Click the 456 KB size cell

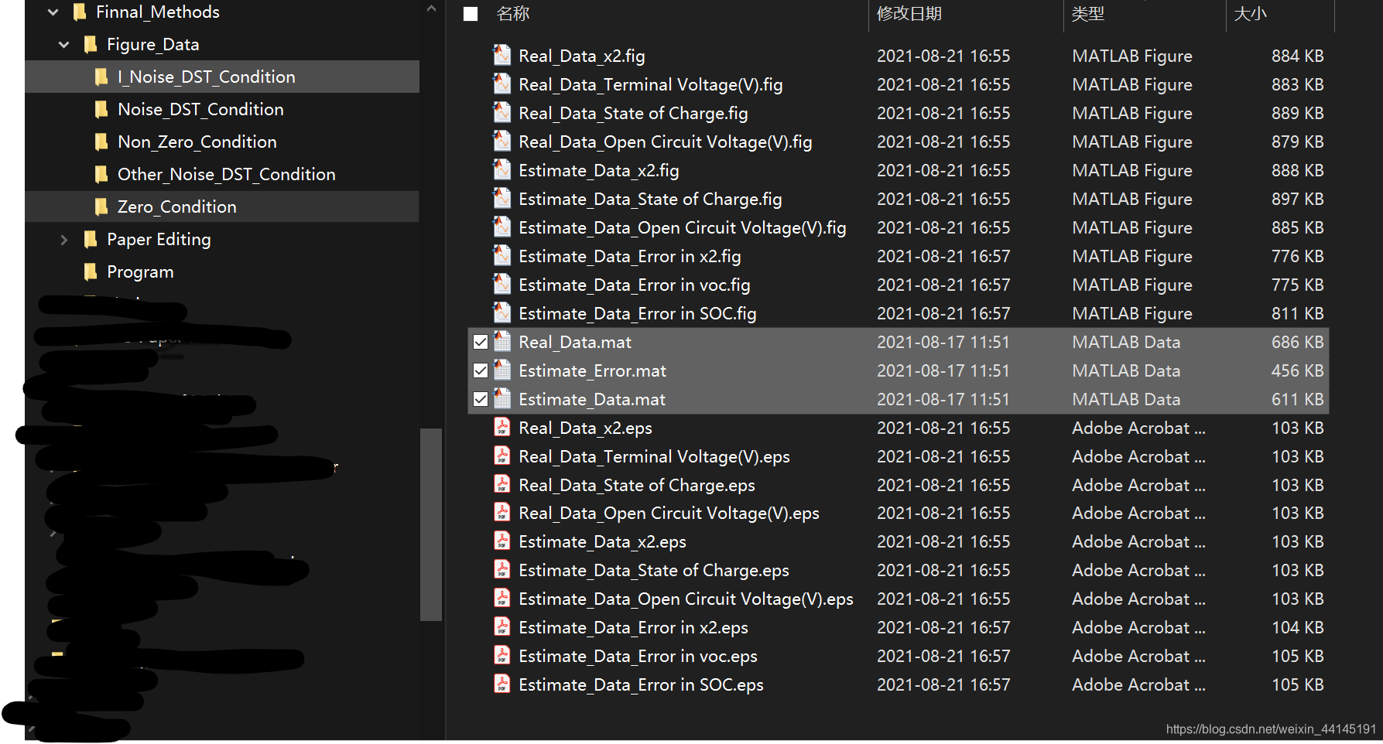coord(1297,370)
